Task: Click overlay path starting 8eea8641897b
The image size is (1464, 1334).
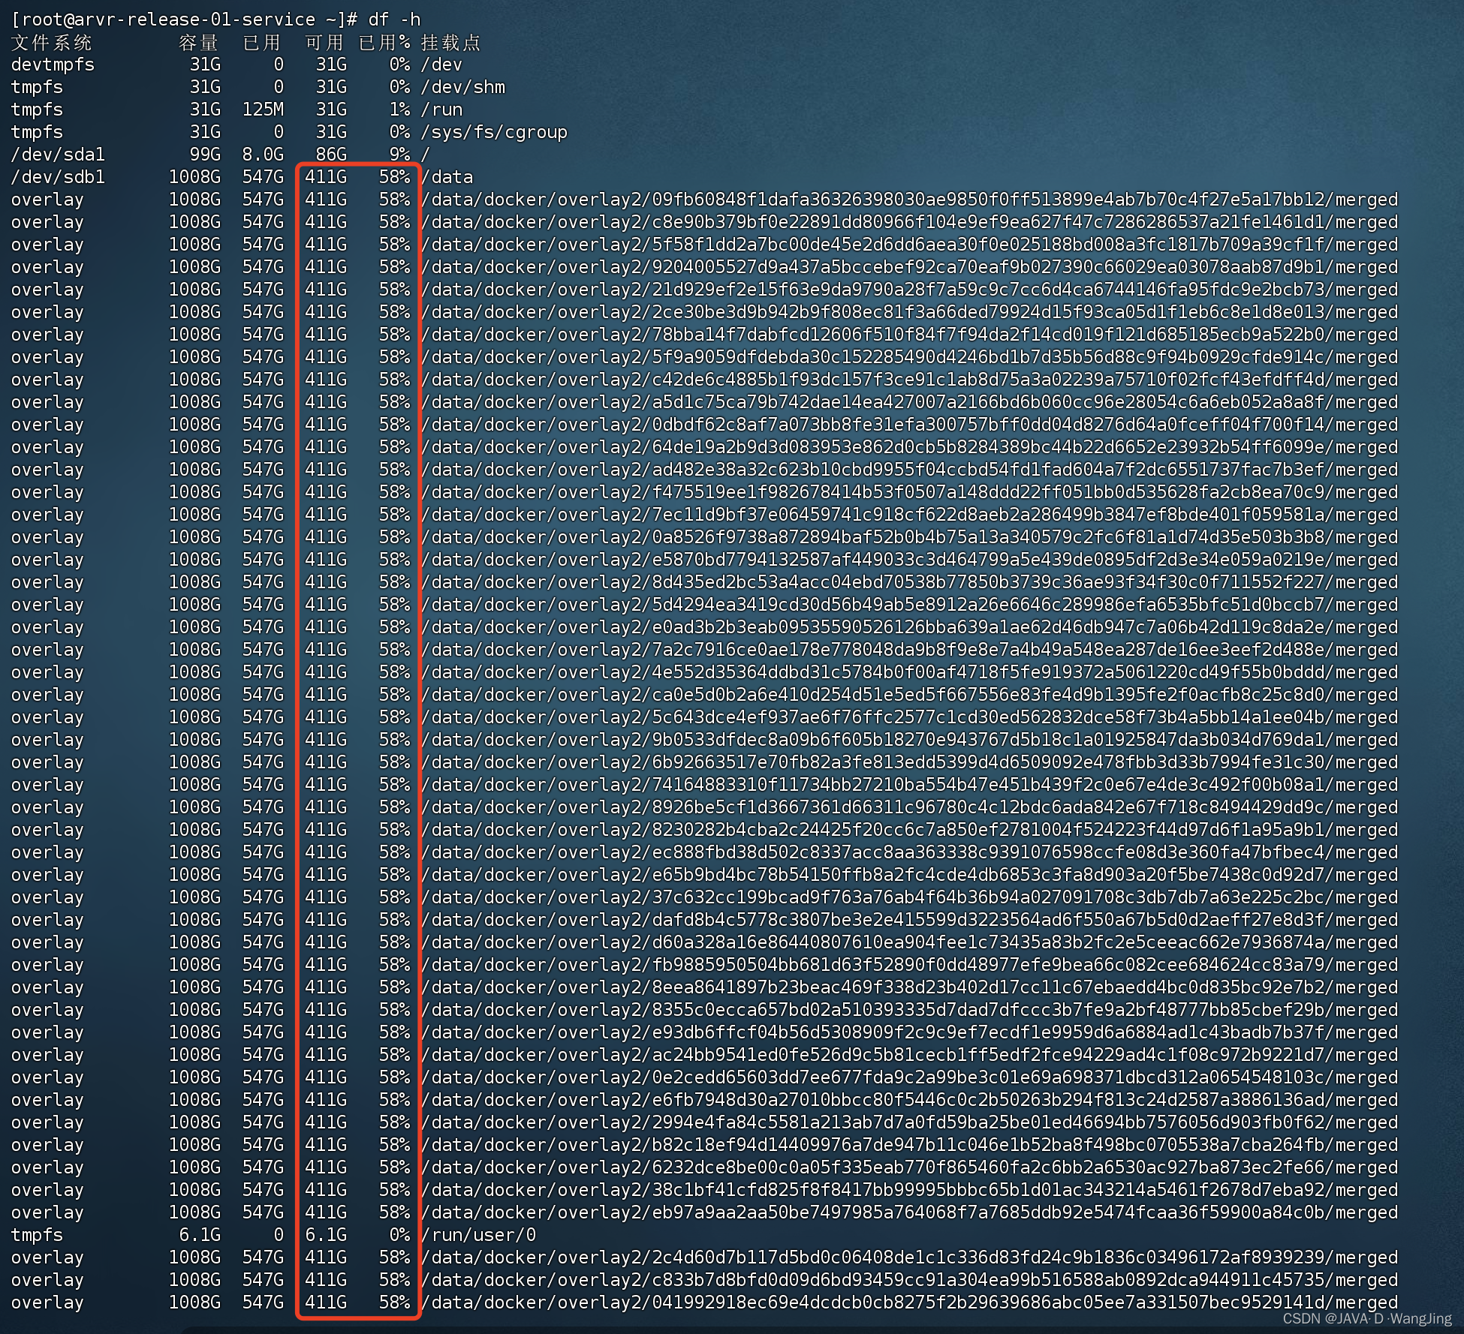Action: coord(910,987)
